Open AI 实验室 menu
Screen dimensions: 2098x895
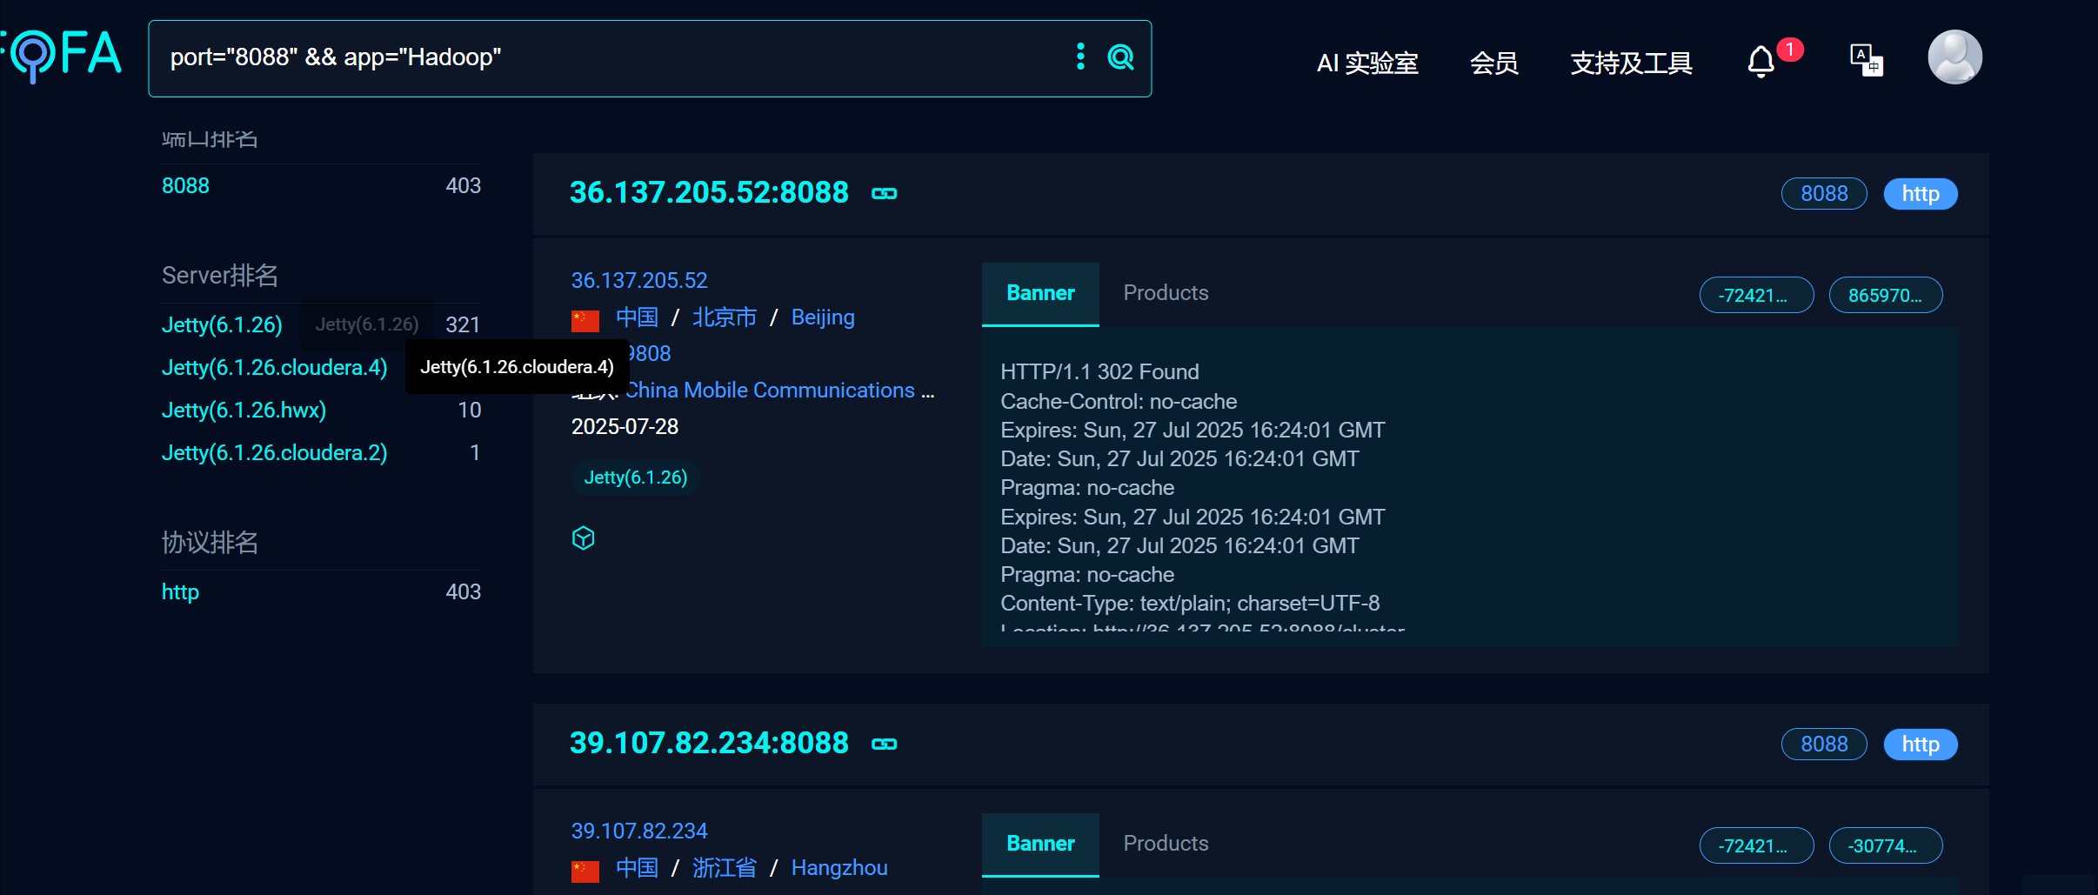pyautogui.click(x=1367, y=63)
